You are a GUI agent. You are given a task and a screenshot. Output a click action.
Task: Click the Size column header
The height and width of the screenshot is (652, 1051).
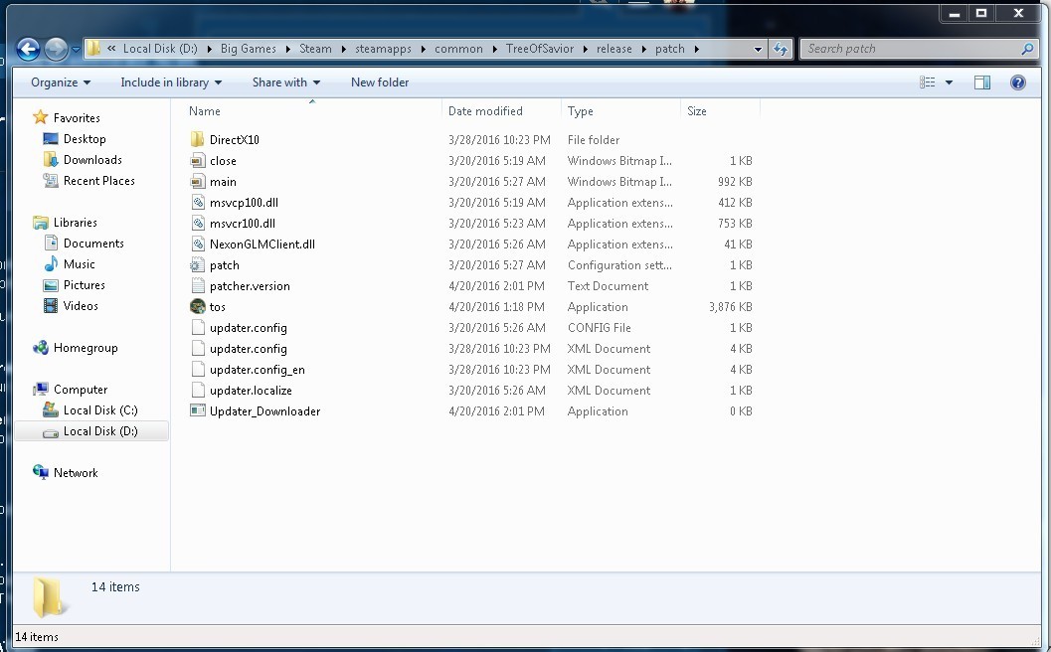pos(697,111)
